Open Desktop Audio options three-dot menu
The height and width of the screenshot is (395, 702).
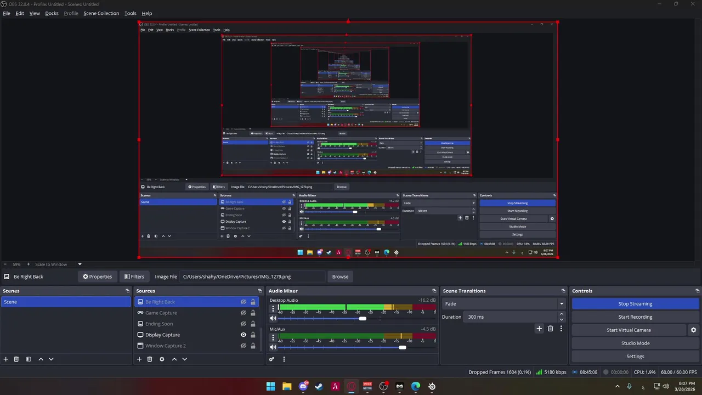[273, 308]
